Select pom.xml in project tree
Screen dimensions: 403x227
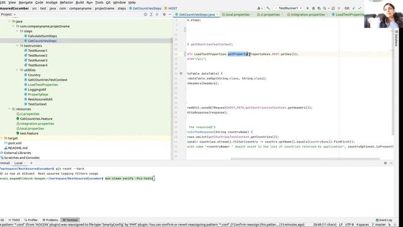coord(14,143)
